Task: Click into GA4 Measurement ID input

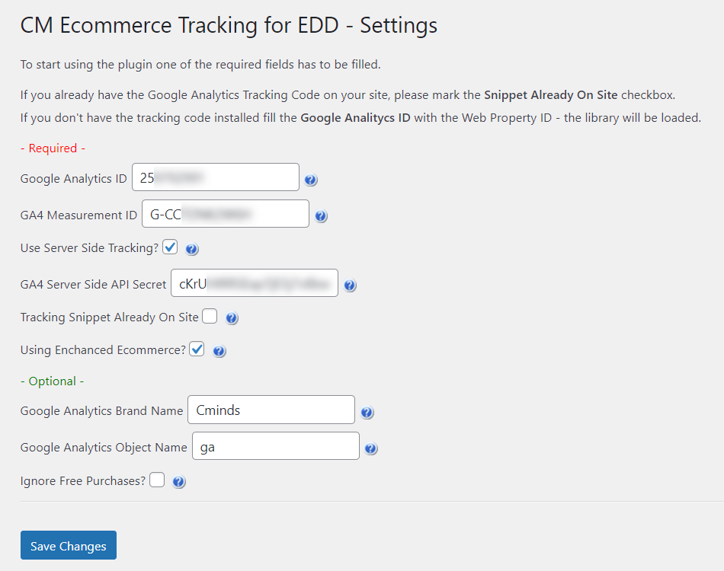Action: (x=226, y=214)
